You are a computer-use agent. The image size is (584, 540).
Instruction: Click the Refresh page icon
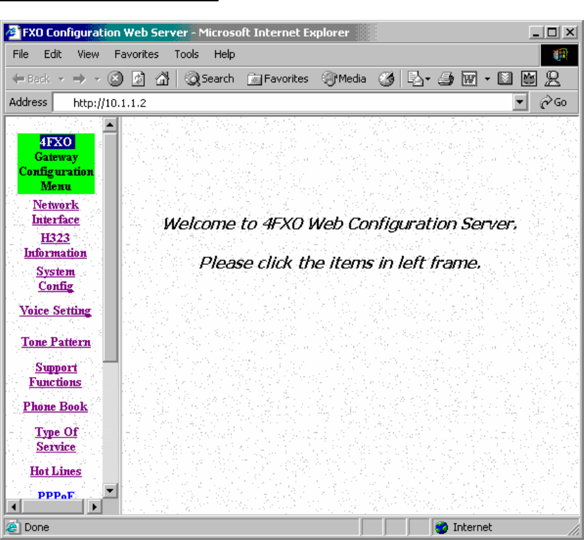coord(138,78)
